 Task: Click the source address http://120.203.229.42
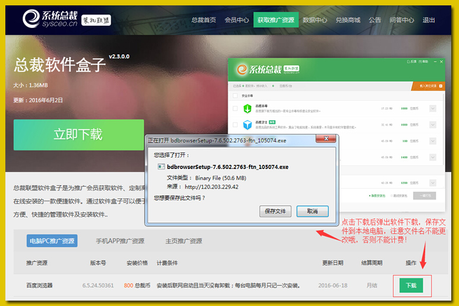click(x=211, y=187)
